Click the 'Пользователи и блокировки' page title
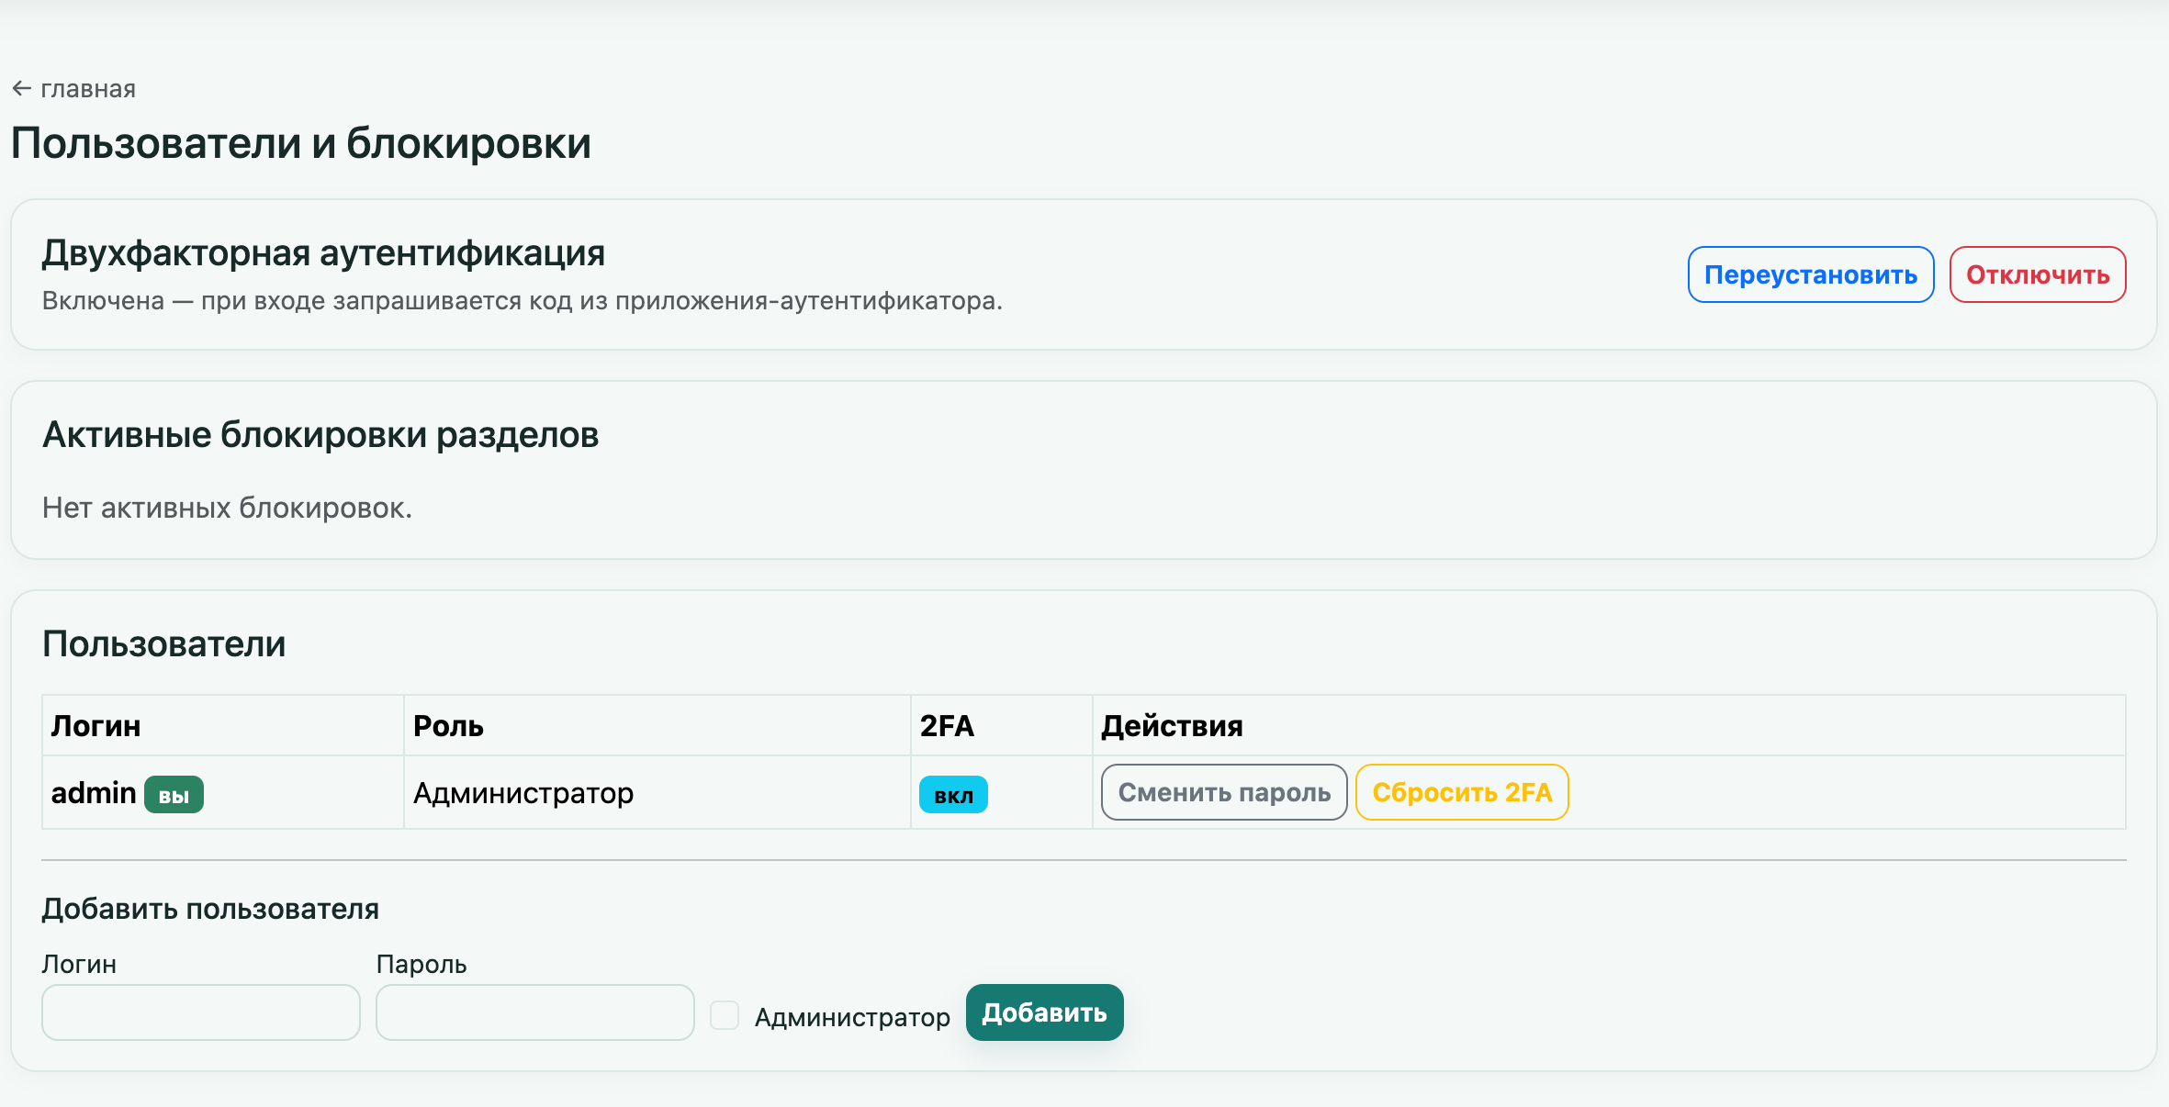Viewport: 2169px width, 1107px height. pos(301,143)
